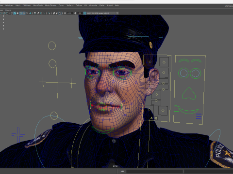This screenshot has width=233, height=174.
Task: Select the left eyebrow curve in face GUI
Action: coord(184,60)
